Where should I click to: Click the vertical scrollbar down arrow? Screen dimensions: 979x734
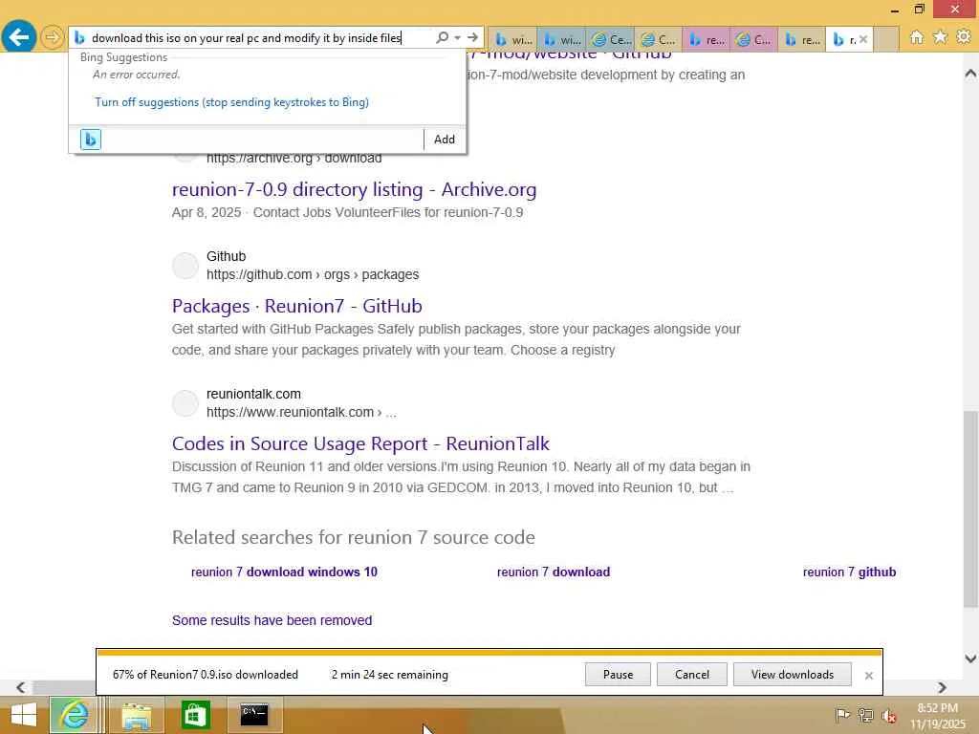(970, 658)
